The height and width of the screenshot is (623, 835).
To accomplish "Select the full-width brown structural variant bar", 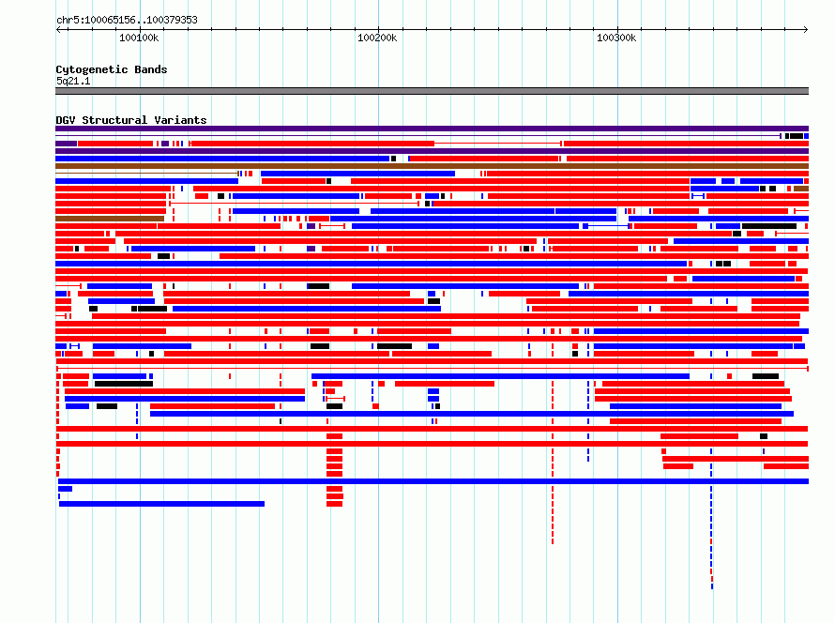I will pos(432,166).
